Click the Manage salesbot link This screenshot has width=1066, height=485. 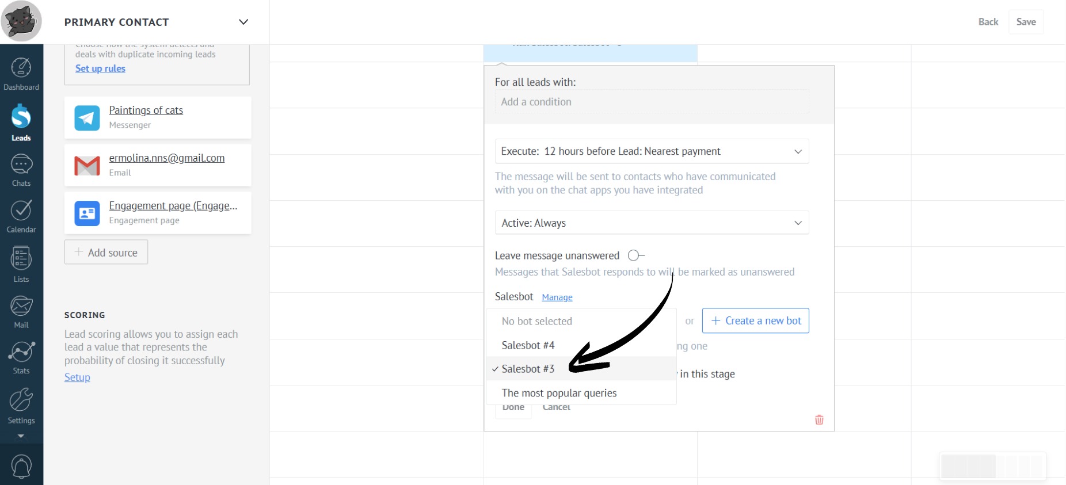(x=557, y=297)
